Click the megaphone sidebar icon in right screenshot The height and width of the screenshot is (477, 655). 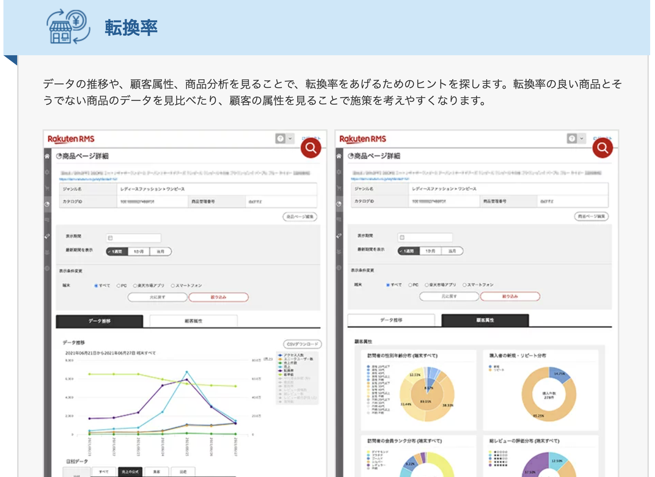[x=339, y=236]
